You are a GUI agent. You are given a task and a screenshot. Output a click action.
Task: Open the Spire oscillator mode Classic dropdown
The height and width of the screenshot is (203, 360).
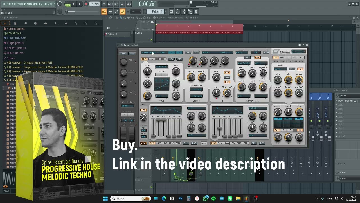(162, 67)
